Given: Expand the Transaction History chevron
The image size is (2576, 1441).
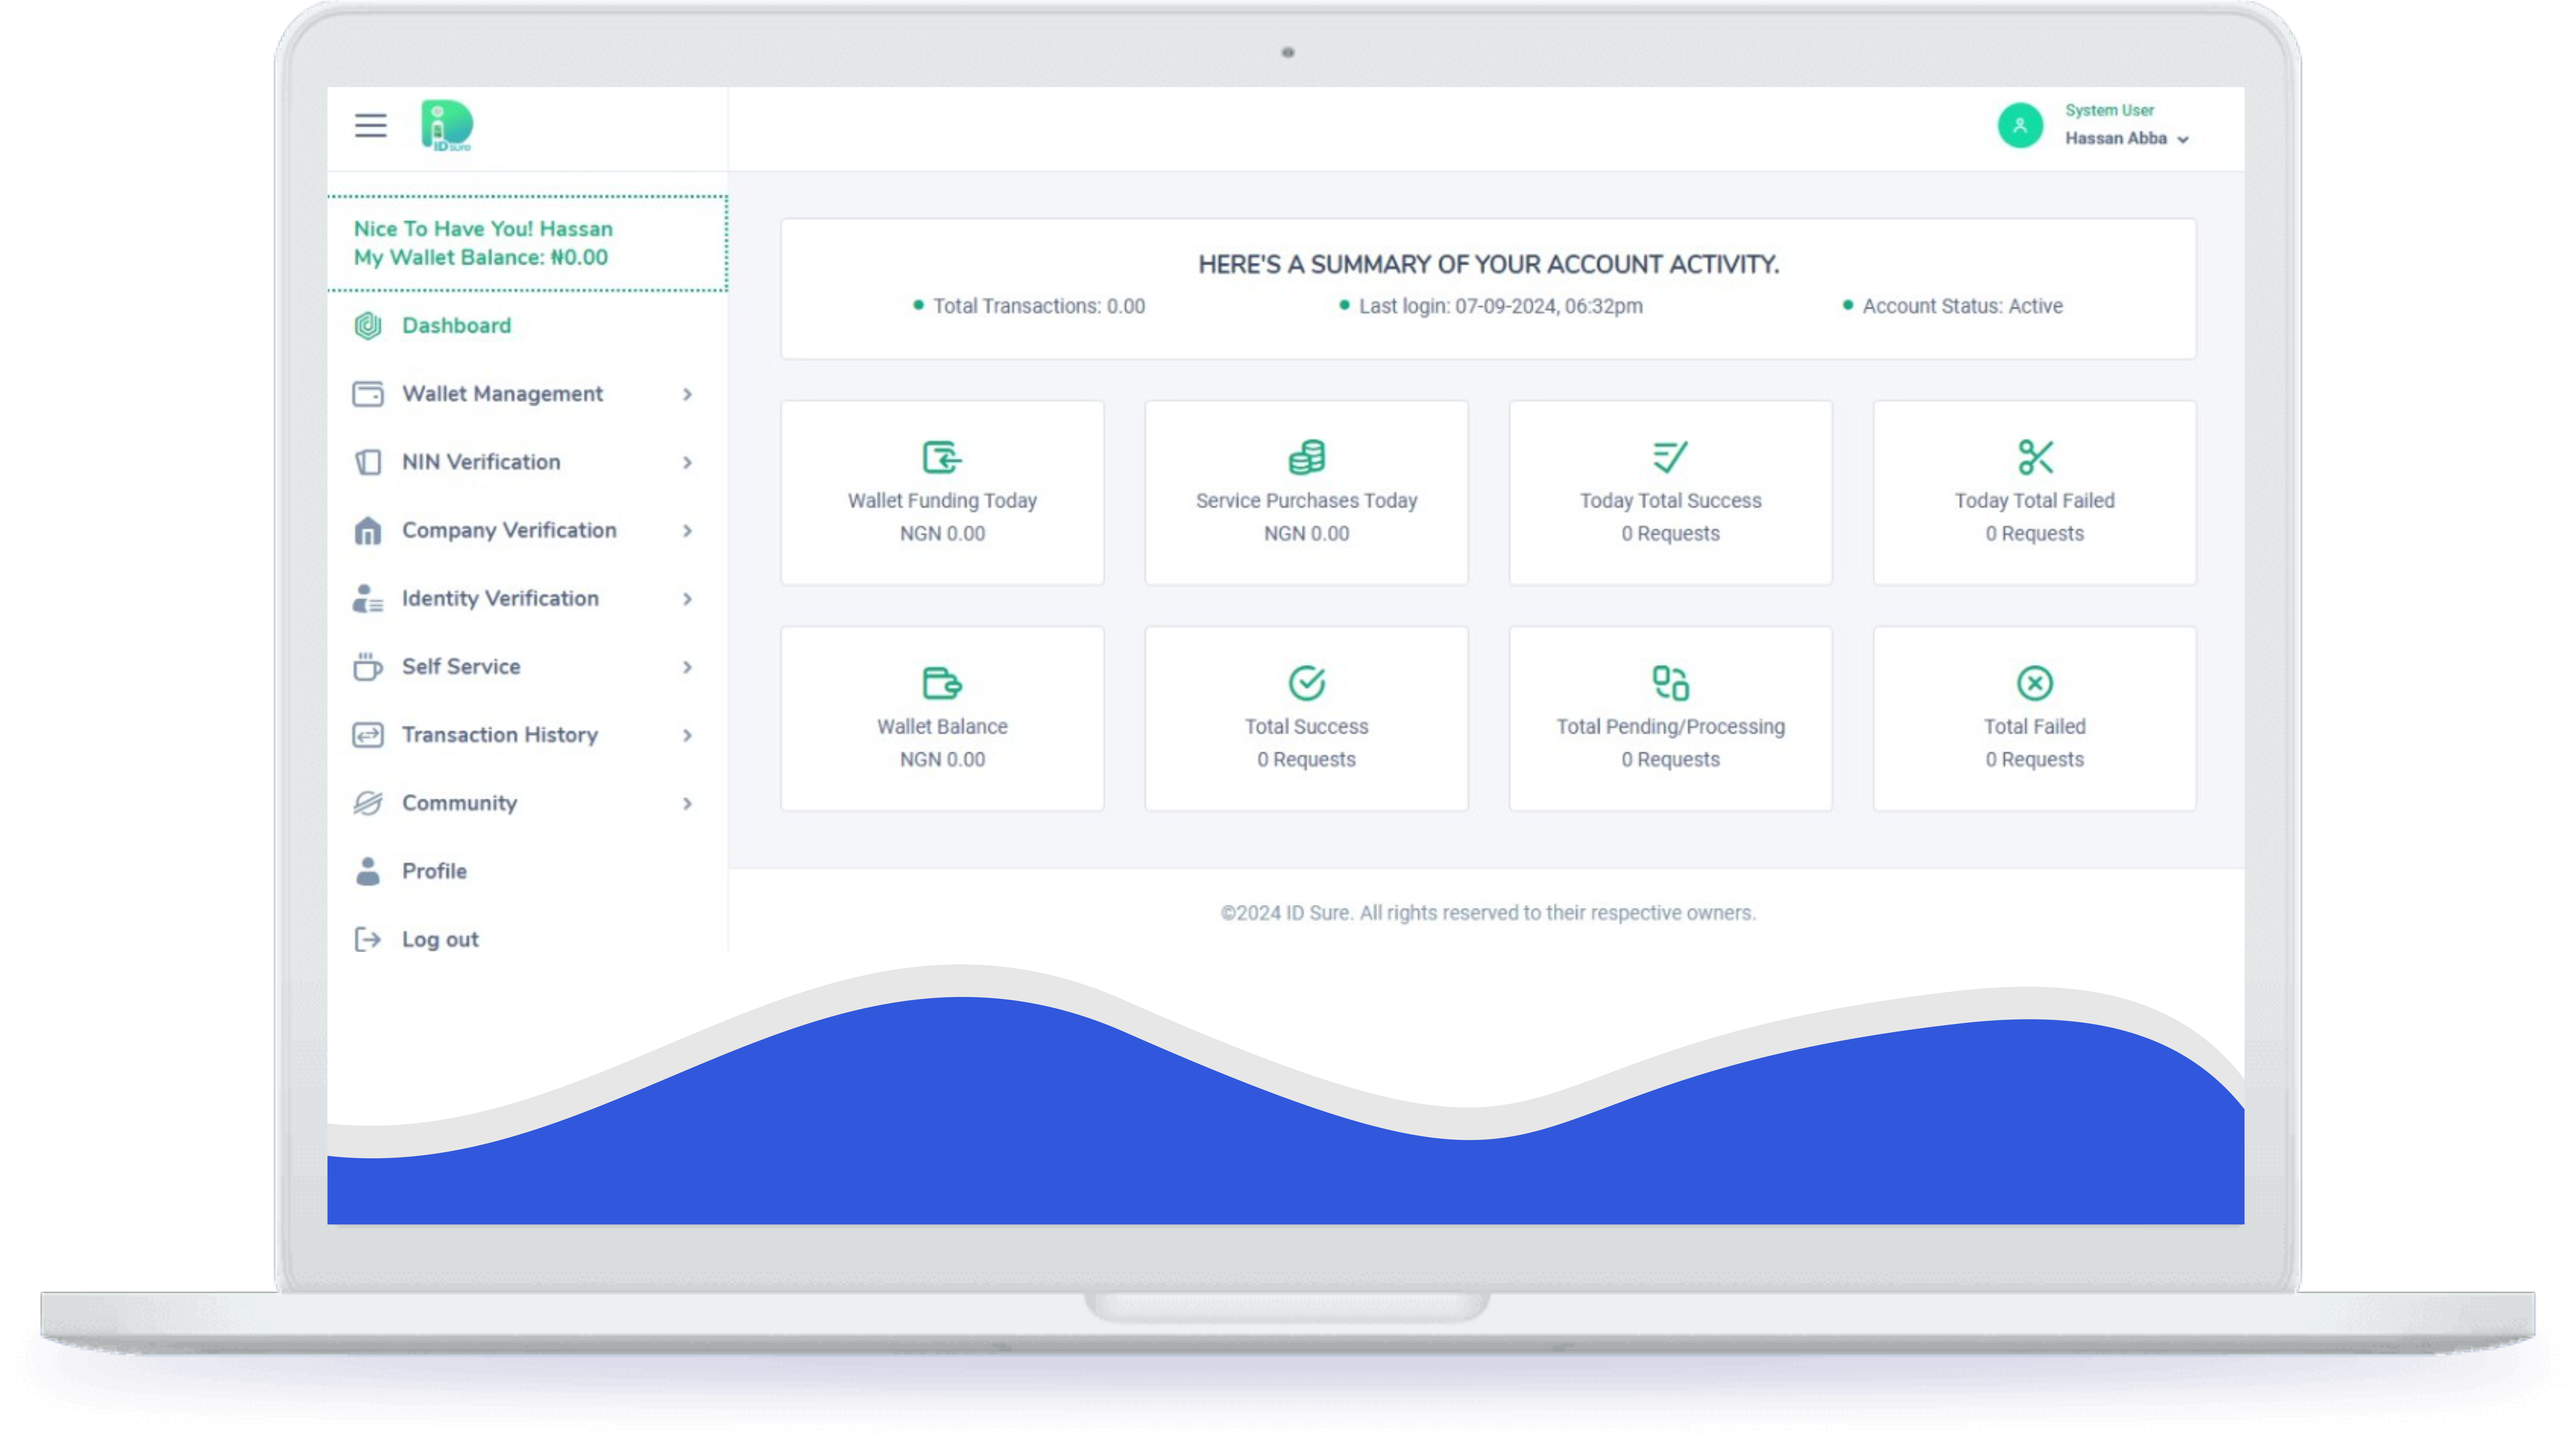Looking at the screenshot, I should 687,735.
